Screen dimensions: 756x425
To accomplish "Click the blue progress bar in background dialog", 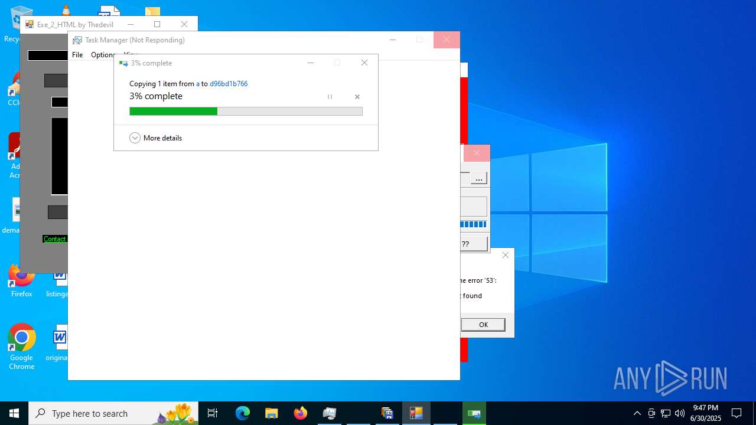I will click(x=474, y=224).
